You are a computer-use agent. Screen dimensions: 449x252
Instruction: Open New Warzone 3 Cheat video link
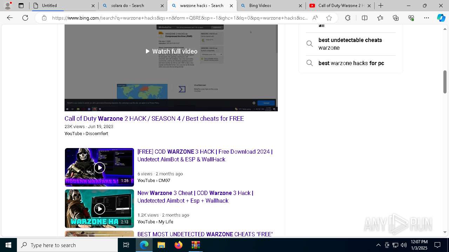pos(195,197)
